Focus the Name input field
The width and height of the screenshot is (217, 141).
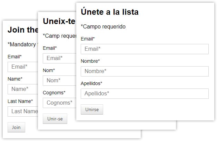(23, 89)
